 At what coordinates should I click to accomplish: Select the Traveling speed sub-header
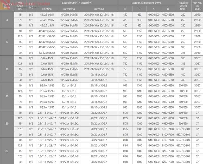(x=99, y=9)
